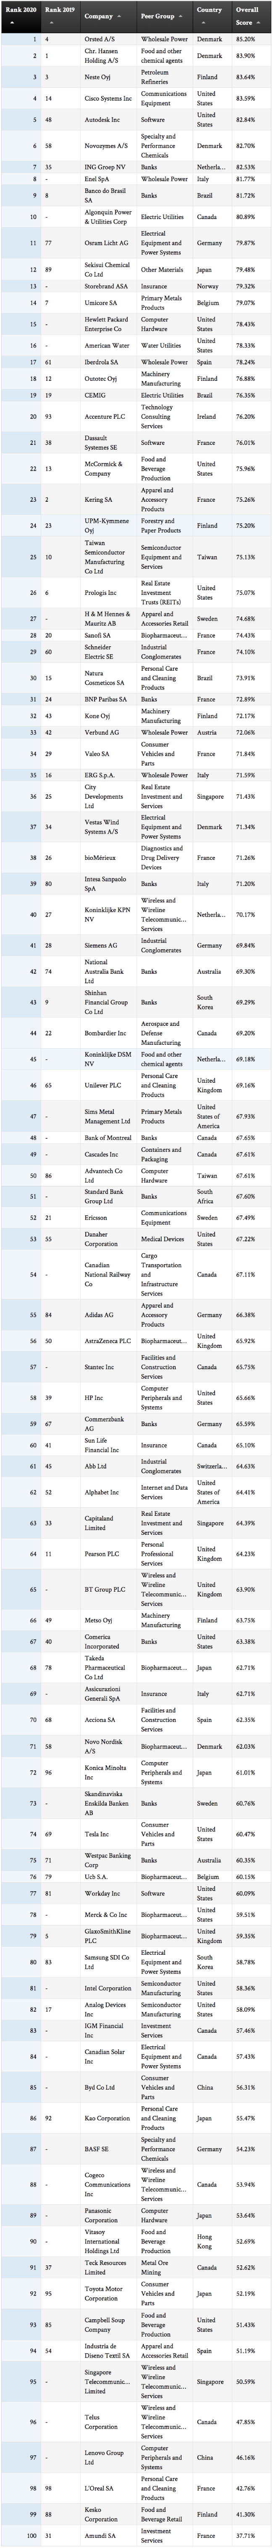Select the Orsted A/S company cell
273x2548 pixels.
(x=100, y=40)
